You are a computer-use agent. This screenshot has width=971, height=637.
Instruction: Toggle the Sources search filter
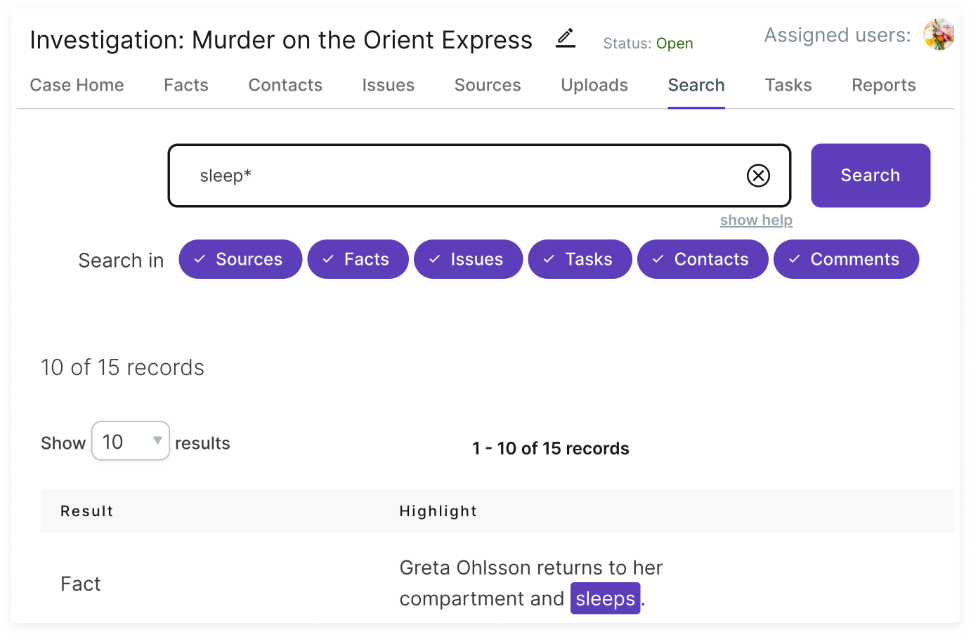click(x=240, y=259)
